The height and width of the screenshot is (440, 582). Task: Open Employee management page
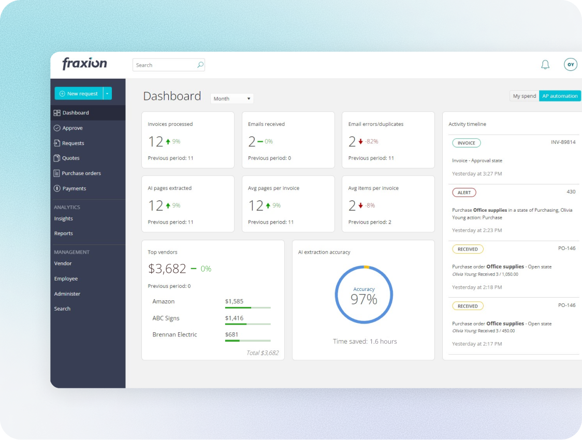click(x=66, y=278)
